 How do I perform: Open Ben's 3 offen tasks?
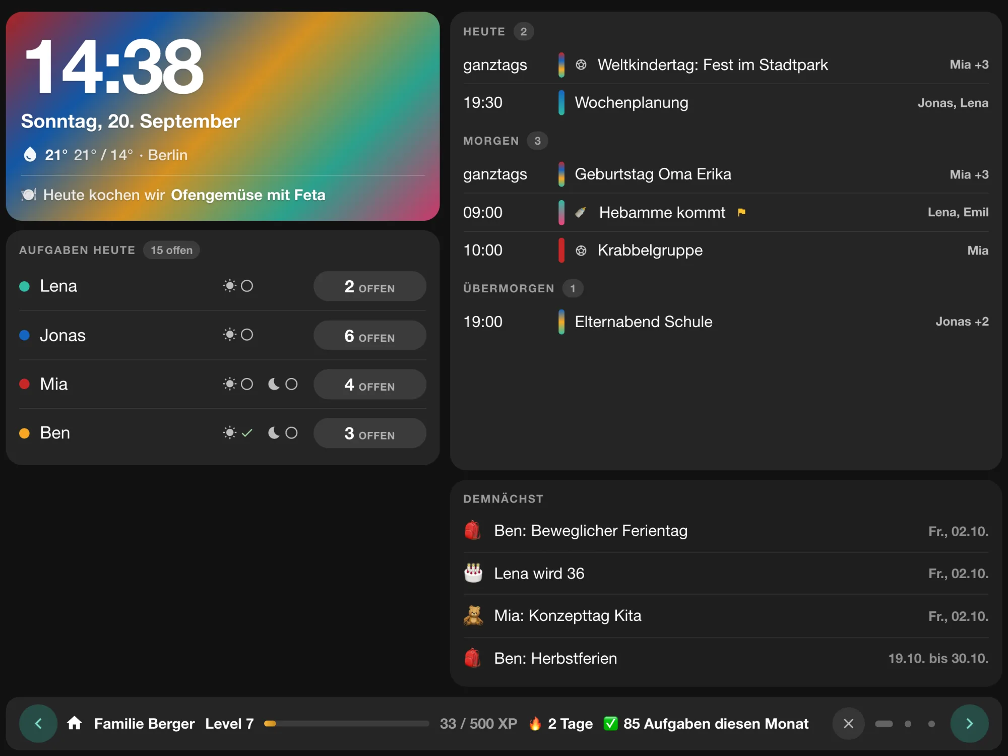tap(369, 433)
